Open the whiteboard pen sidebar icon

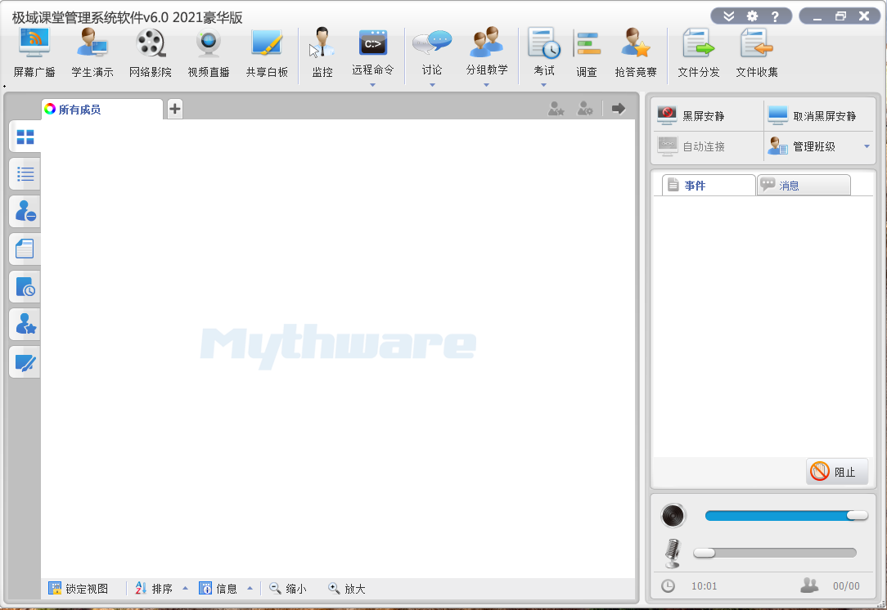(x=25, y=361)
